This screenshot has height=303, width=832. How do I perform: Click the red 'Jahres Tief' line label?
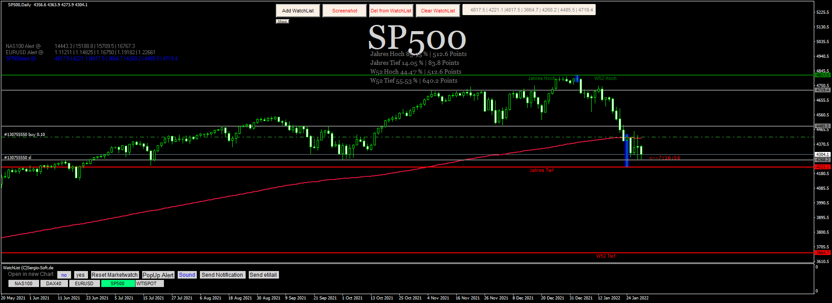click(541, 171)
